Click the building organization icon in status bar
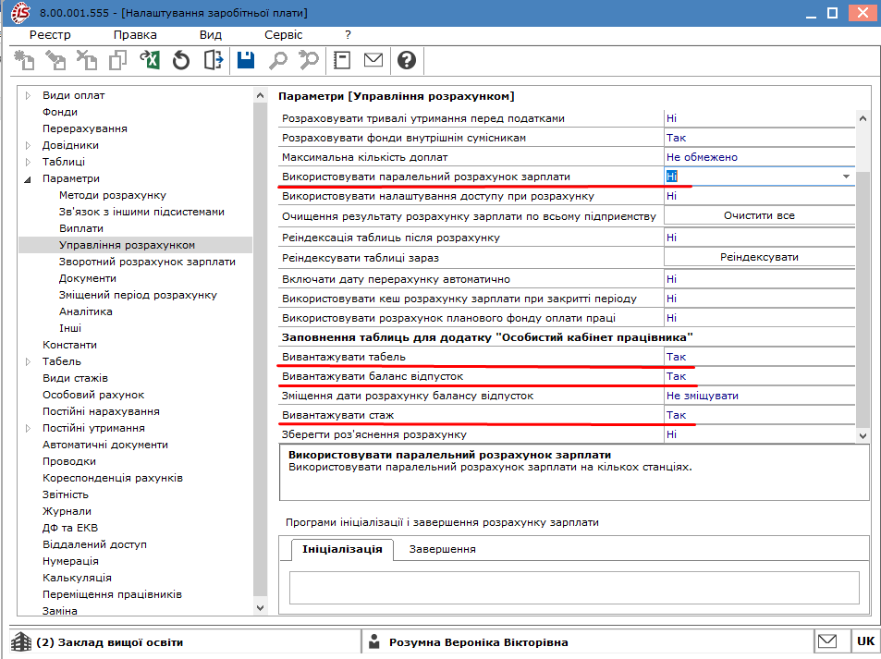Screen dimensions: 881x659 coord(21,641)
